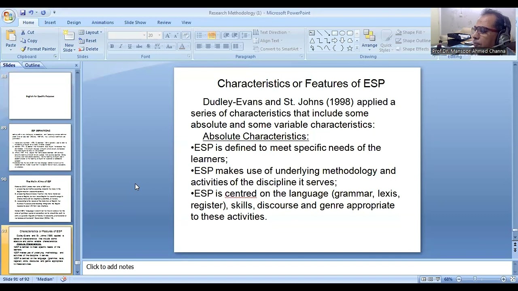Decrease the list indent level

pyautogui.click(x=226, y=35)
